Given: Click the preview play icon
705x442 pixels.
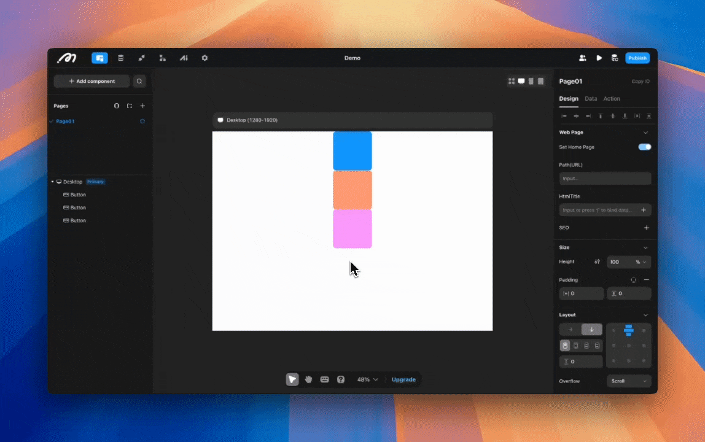Looking at the screenshot, I should pos(599,58).
